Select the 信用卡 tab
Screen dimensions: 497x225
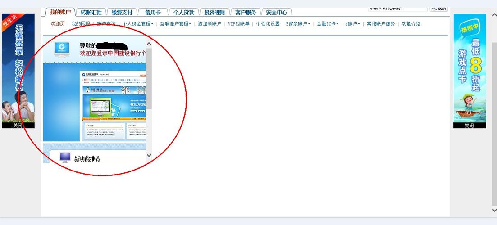[x=153, y=12]
